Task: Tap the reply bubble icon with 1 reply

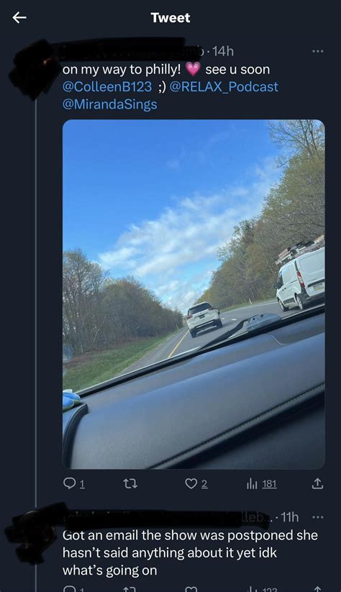Action: (74, 483)
